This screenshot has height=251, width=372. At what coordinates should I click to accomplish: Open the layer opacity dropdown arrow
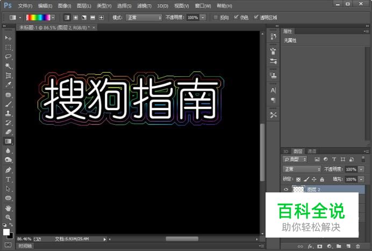(x=361, y=169)
